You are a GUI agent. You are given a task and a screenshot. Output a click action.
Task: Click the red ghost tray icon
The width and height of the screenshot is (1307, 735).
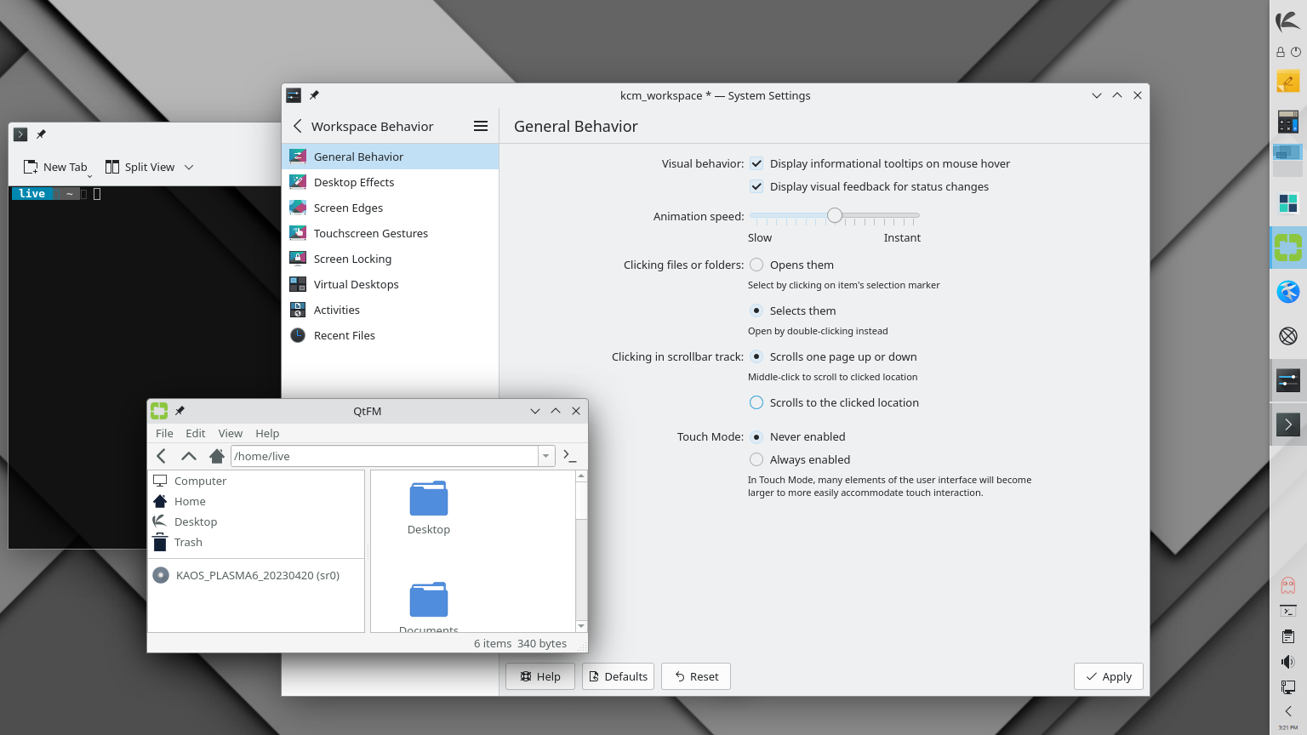point(1287,585)
